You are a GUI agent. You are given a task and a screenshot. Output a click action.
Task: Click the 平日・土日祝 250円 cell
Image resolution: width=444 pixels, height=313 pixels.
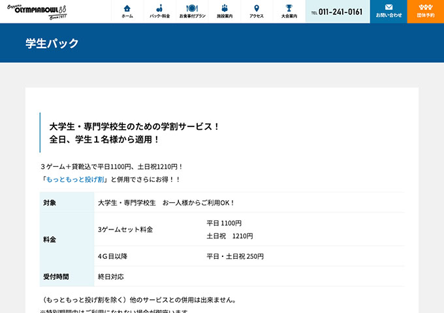click(x=235, y=256)
